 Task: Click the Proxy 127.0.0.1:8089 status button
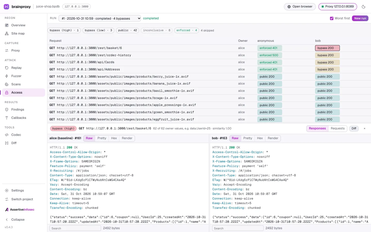coord(338,7)
